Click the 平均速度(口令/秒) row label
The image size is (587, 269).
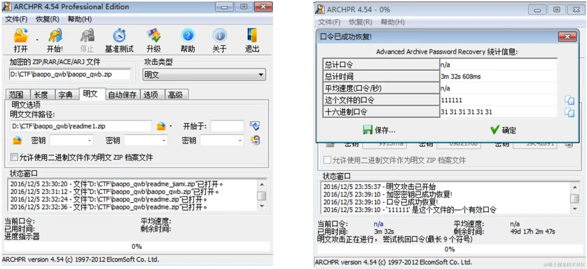point(381,88)
